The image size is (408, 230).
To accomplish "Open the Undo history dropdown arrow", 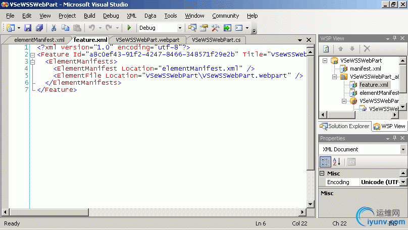I will click(x=100, y=28).
